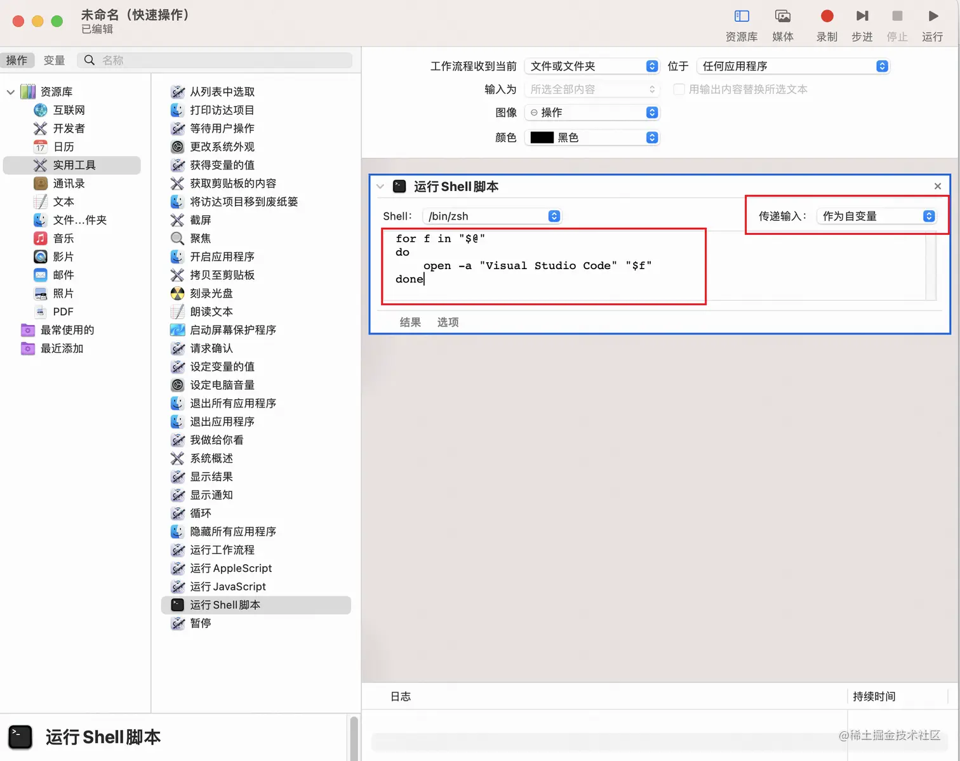Open the 资源库 panel from the toolbar
Screen dimensions: 960x761
[x=741, y=24]
